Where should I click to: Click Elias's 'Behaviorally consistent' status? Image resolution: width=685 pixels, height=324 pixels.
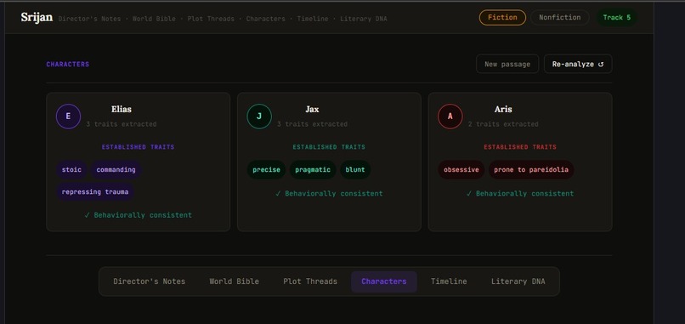point(138,215)
